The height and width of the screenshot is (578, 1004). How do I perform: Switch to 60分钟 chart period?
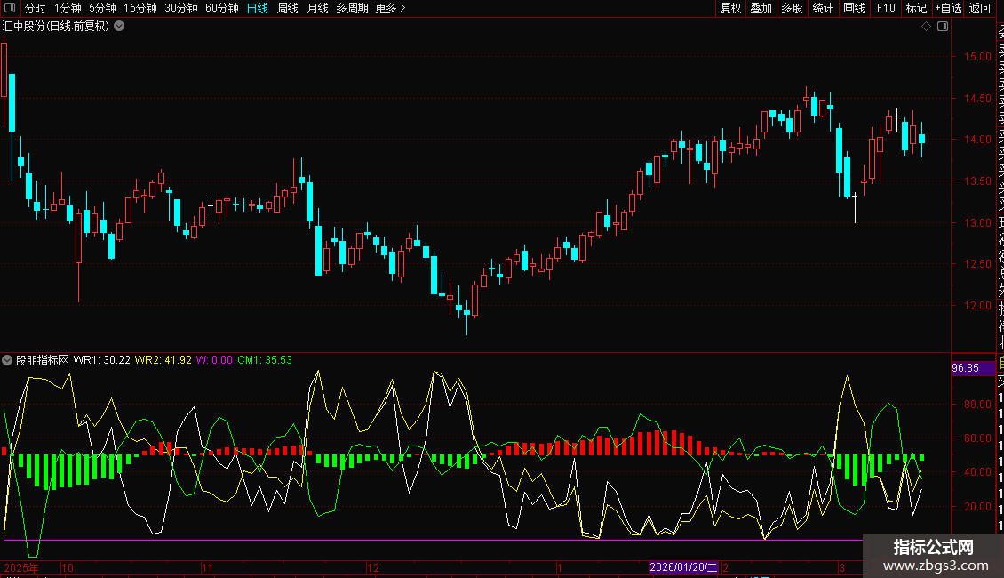coord(221,9)
